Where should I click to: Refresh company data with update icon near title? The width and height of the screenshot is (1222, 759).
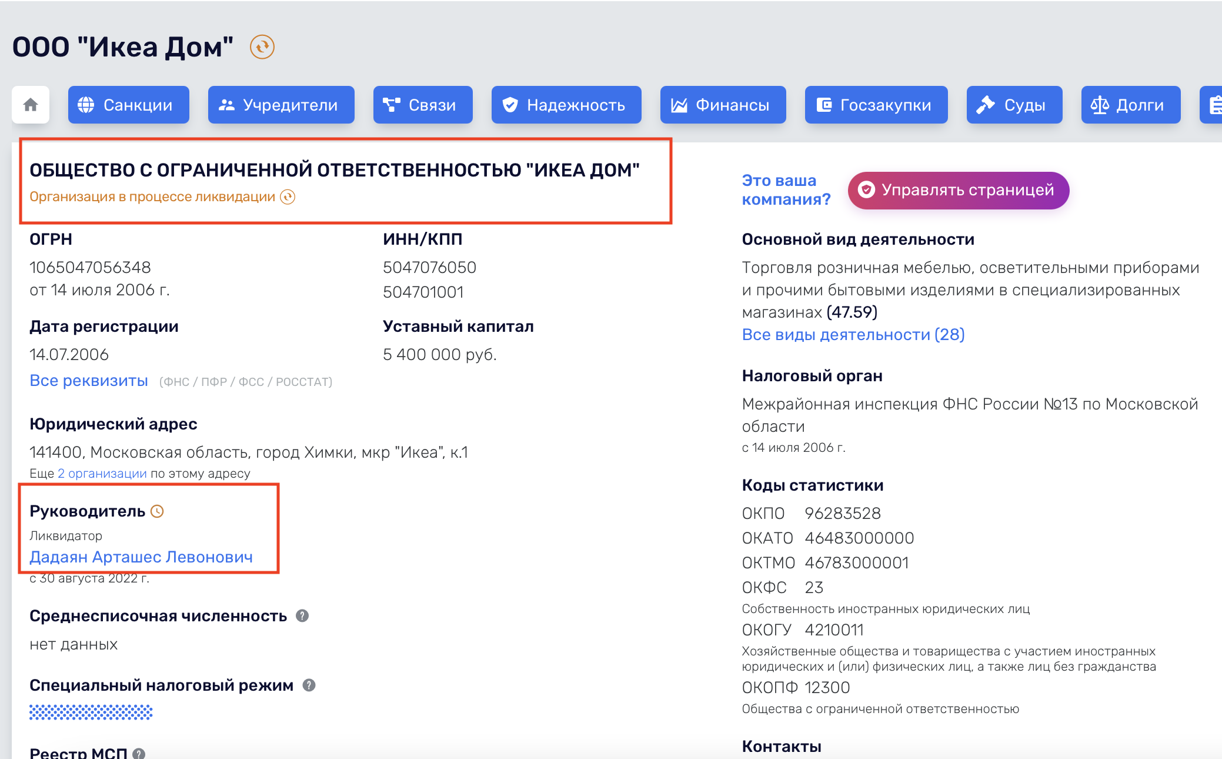point(262,46)
